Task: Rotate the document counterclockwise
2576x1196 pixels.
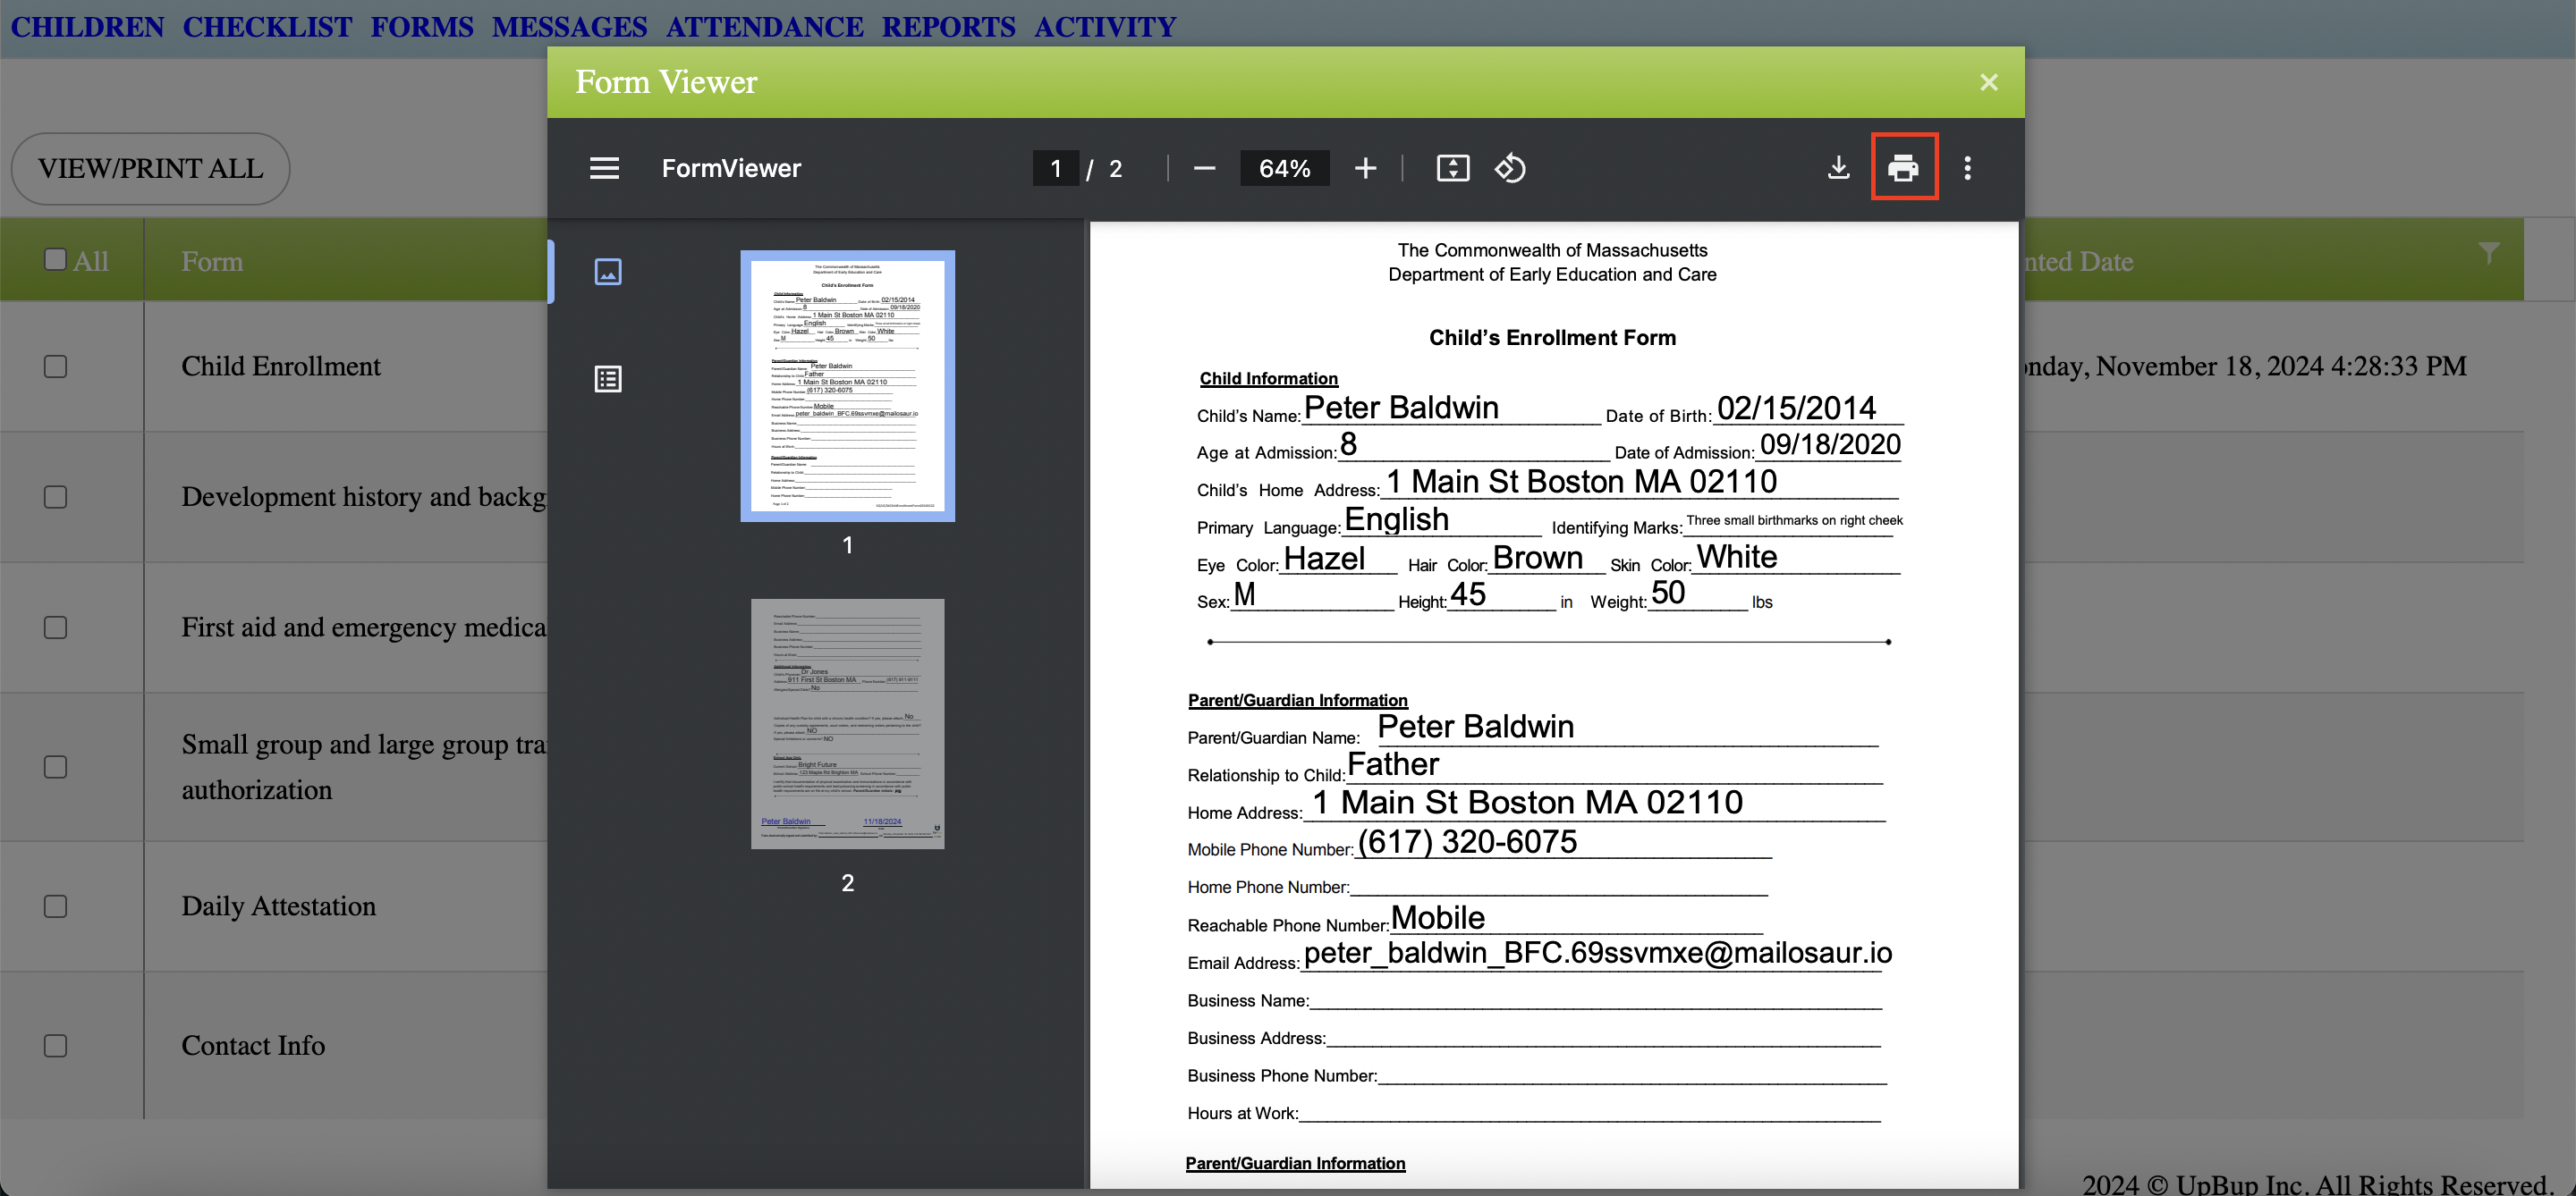Action: [1510, 168]
